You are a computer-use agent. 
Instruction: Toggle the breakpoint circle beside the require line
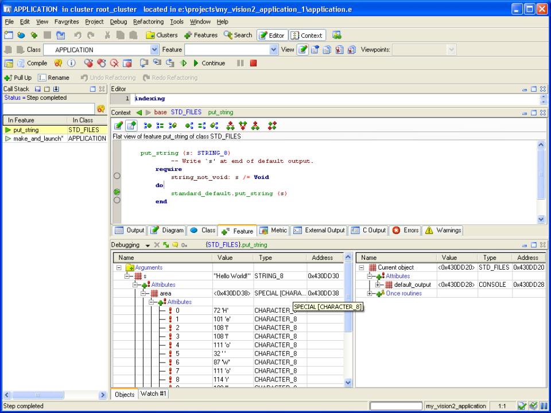117,176
